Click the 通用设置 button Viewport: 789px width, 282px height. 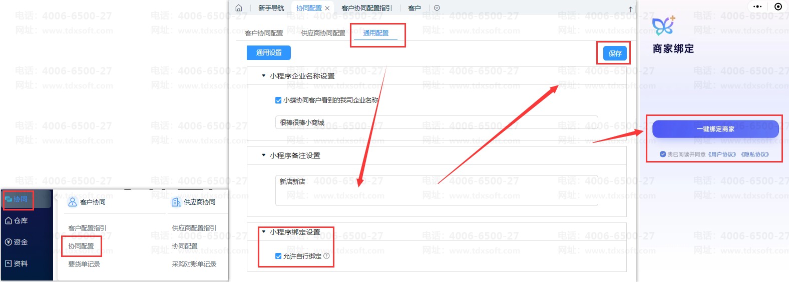(269, 52)
